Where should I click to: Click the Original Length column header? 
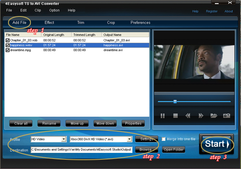pyautogui.click(x=57, y=35)
